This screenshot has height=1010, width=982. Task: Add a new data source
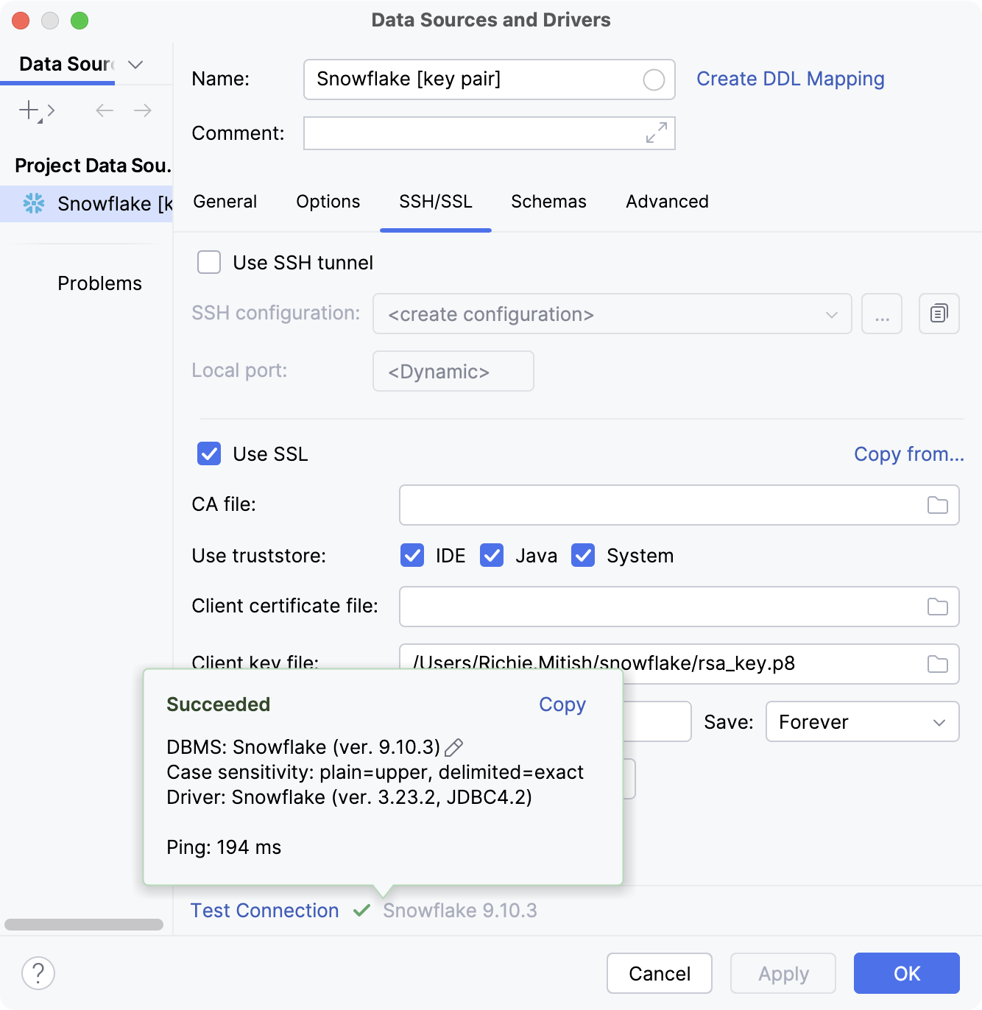(x=28, y=110)
